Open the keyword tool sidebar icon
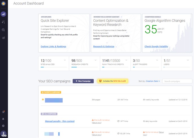The height and width of the screenshot is (138, 194). tap(3, 30)
